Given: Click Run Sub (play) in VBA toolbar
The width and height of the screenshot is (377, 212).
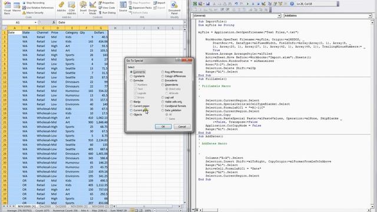Looking at the screenshot, I should pyautogui.click(x=247, y=4).
